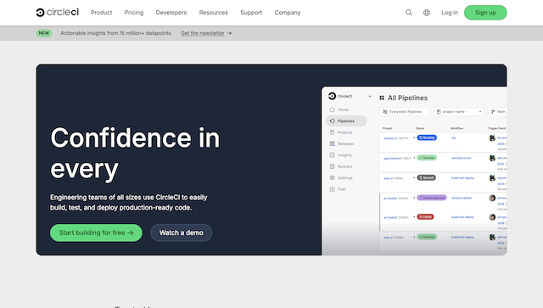Click the Project column header
This screenshot has width=543, height=308.
(388, 128)
